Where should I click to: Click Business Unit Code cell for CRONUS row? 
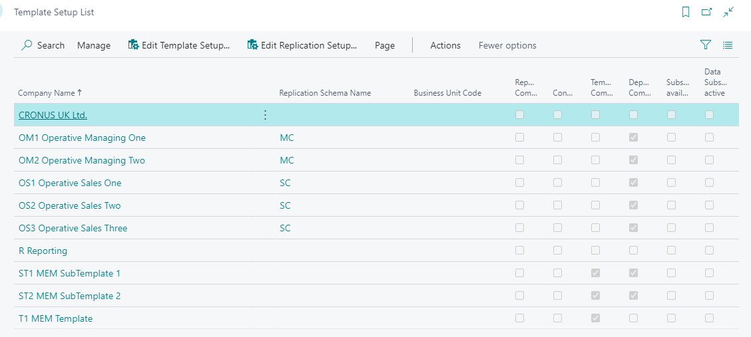tap(459, 115)
